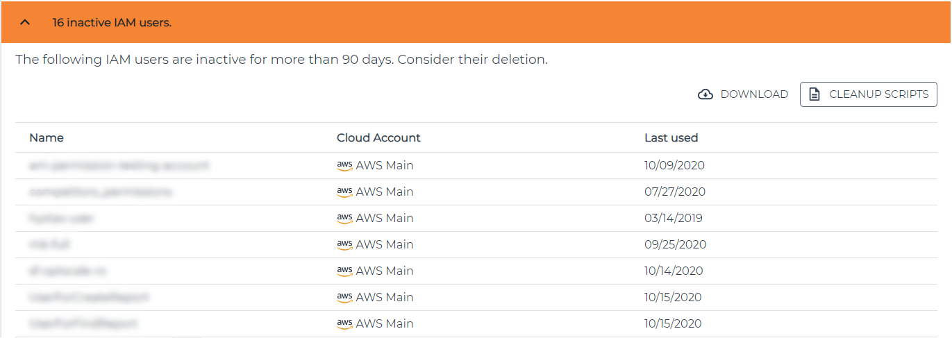Click the document icon in Cleanup Scripts
Screen dimensions: 952x338
coord(815,94)
